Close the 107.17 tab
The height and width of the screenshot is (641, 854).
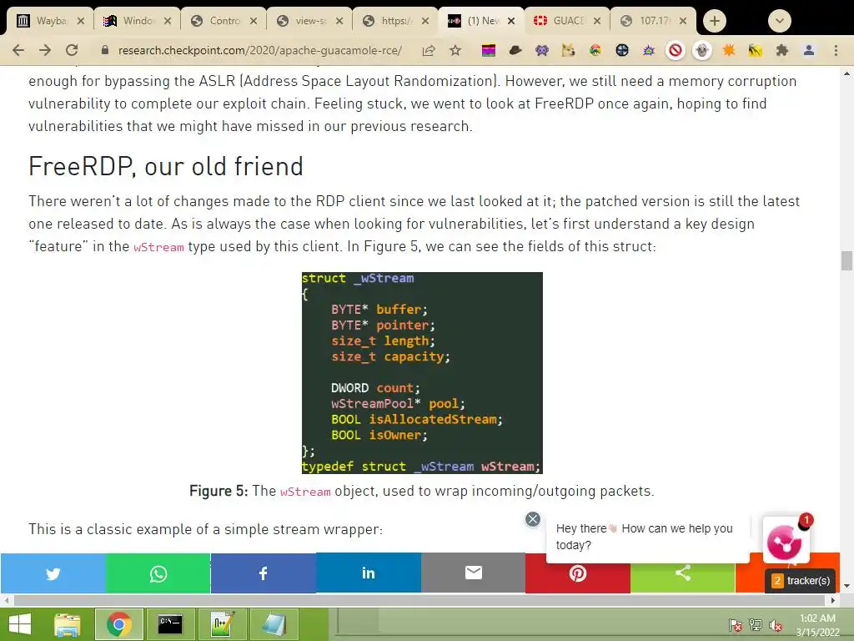click(x=683, y=21)
